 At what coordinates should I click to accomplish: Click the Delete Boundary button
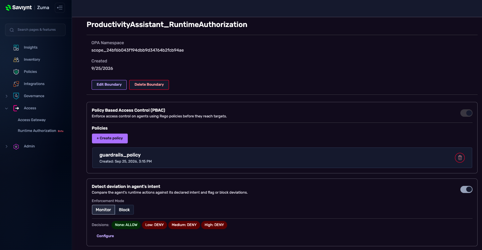149,85
